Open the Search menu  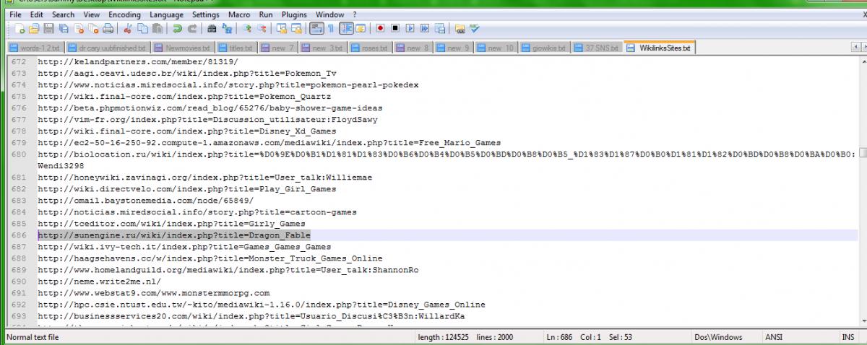(63, 14)
